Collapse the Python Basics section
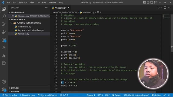The width and height of the screenshot is (173, 97). point(9,19)
